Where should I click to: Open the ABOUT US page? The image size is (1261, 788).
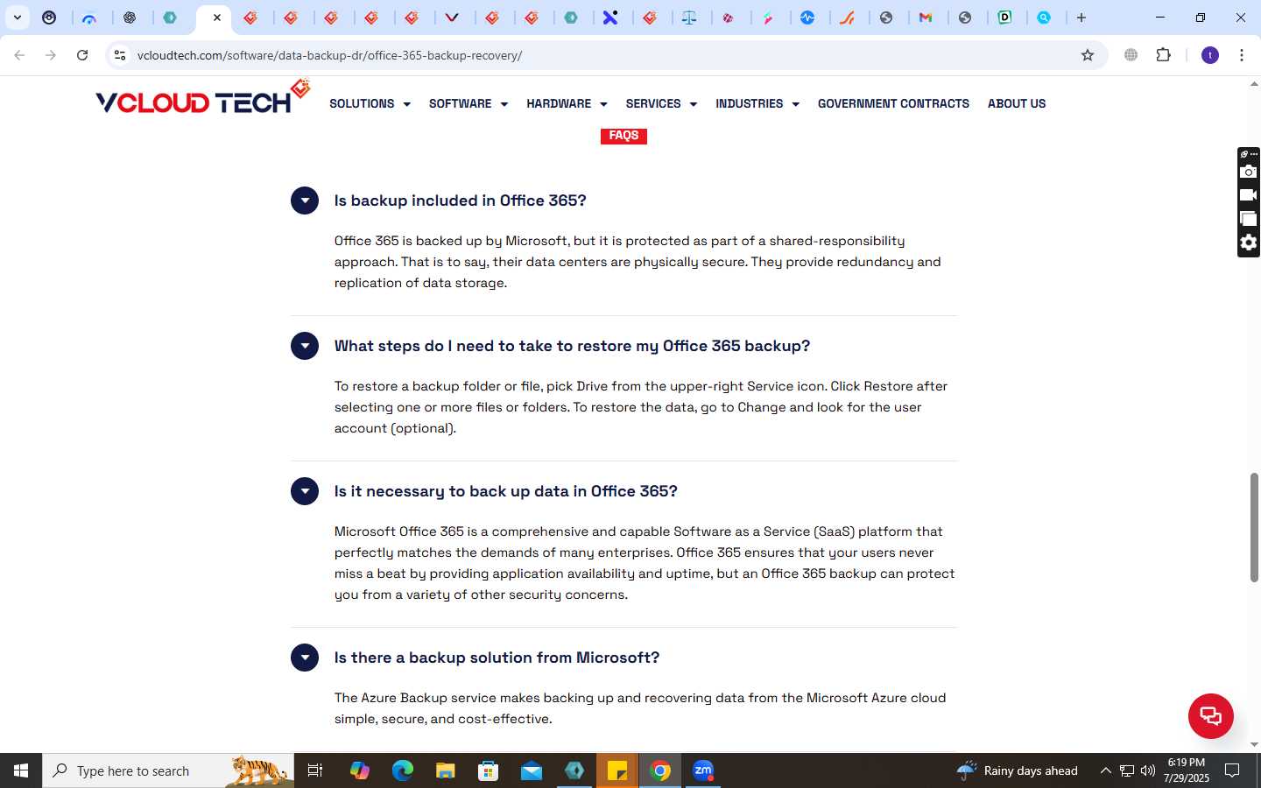click(x=1017, y=103)
